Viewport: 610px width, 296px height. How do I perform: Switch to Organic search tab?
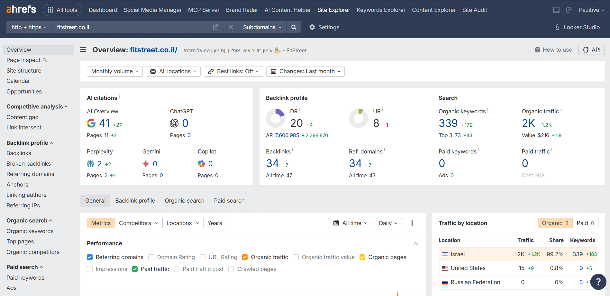click(x=185, y=201)
